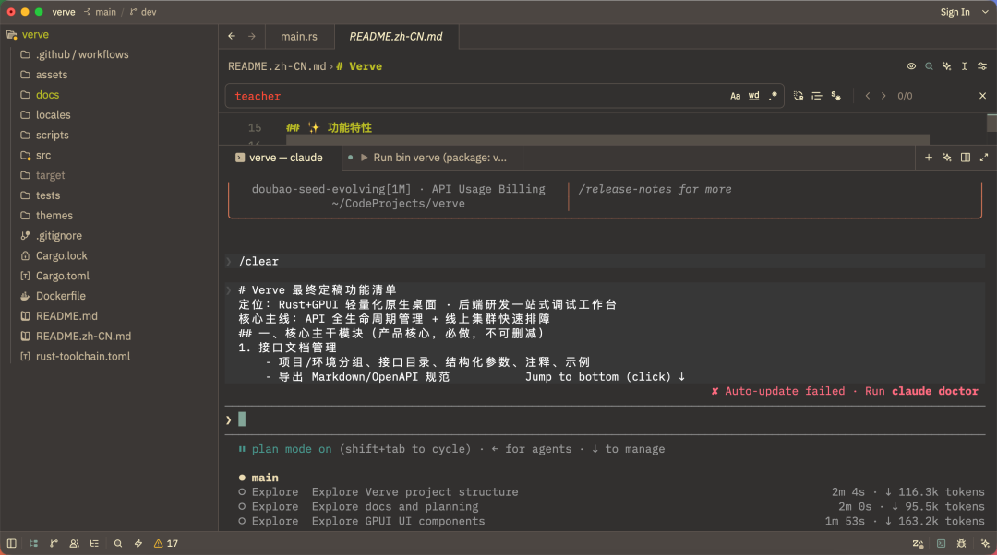Toggle the terminal panel in status bar
Screen dimensions: 997x555
click(x=941, y=544)
